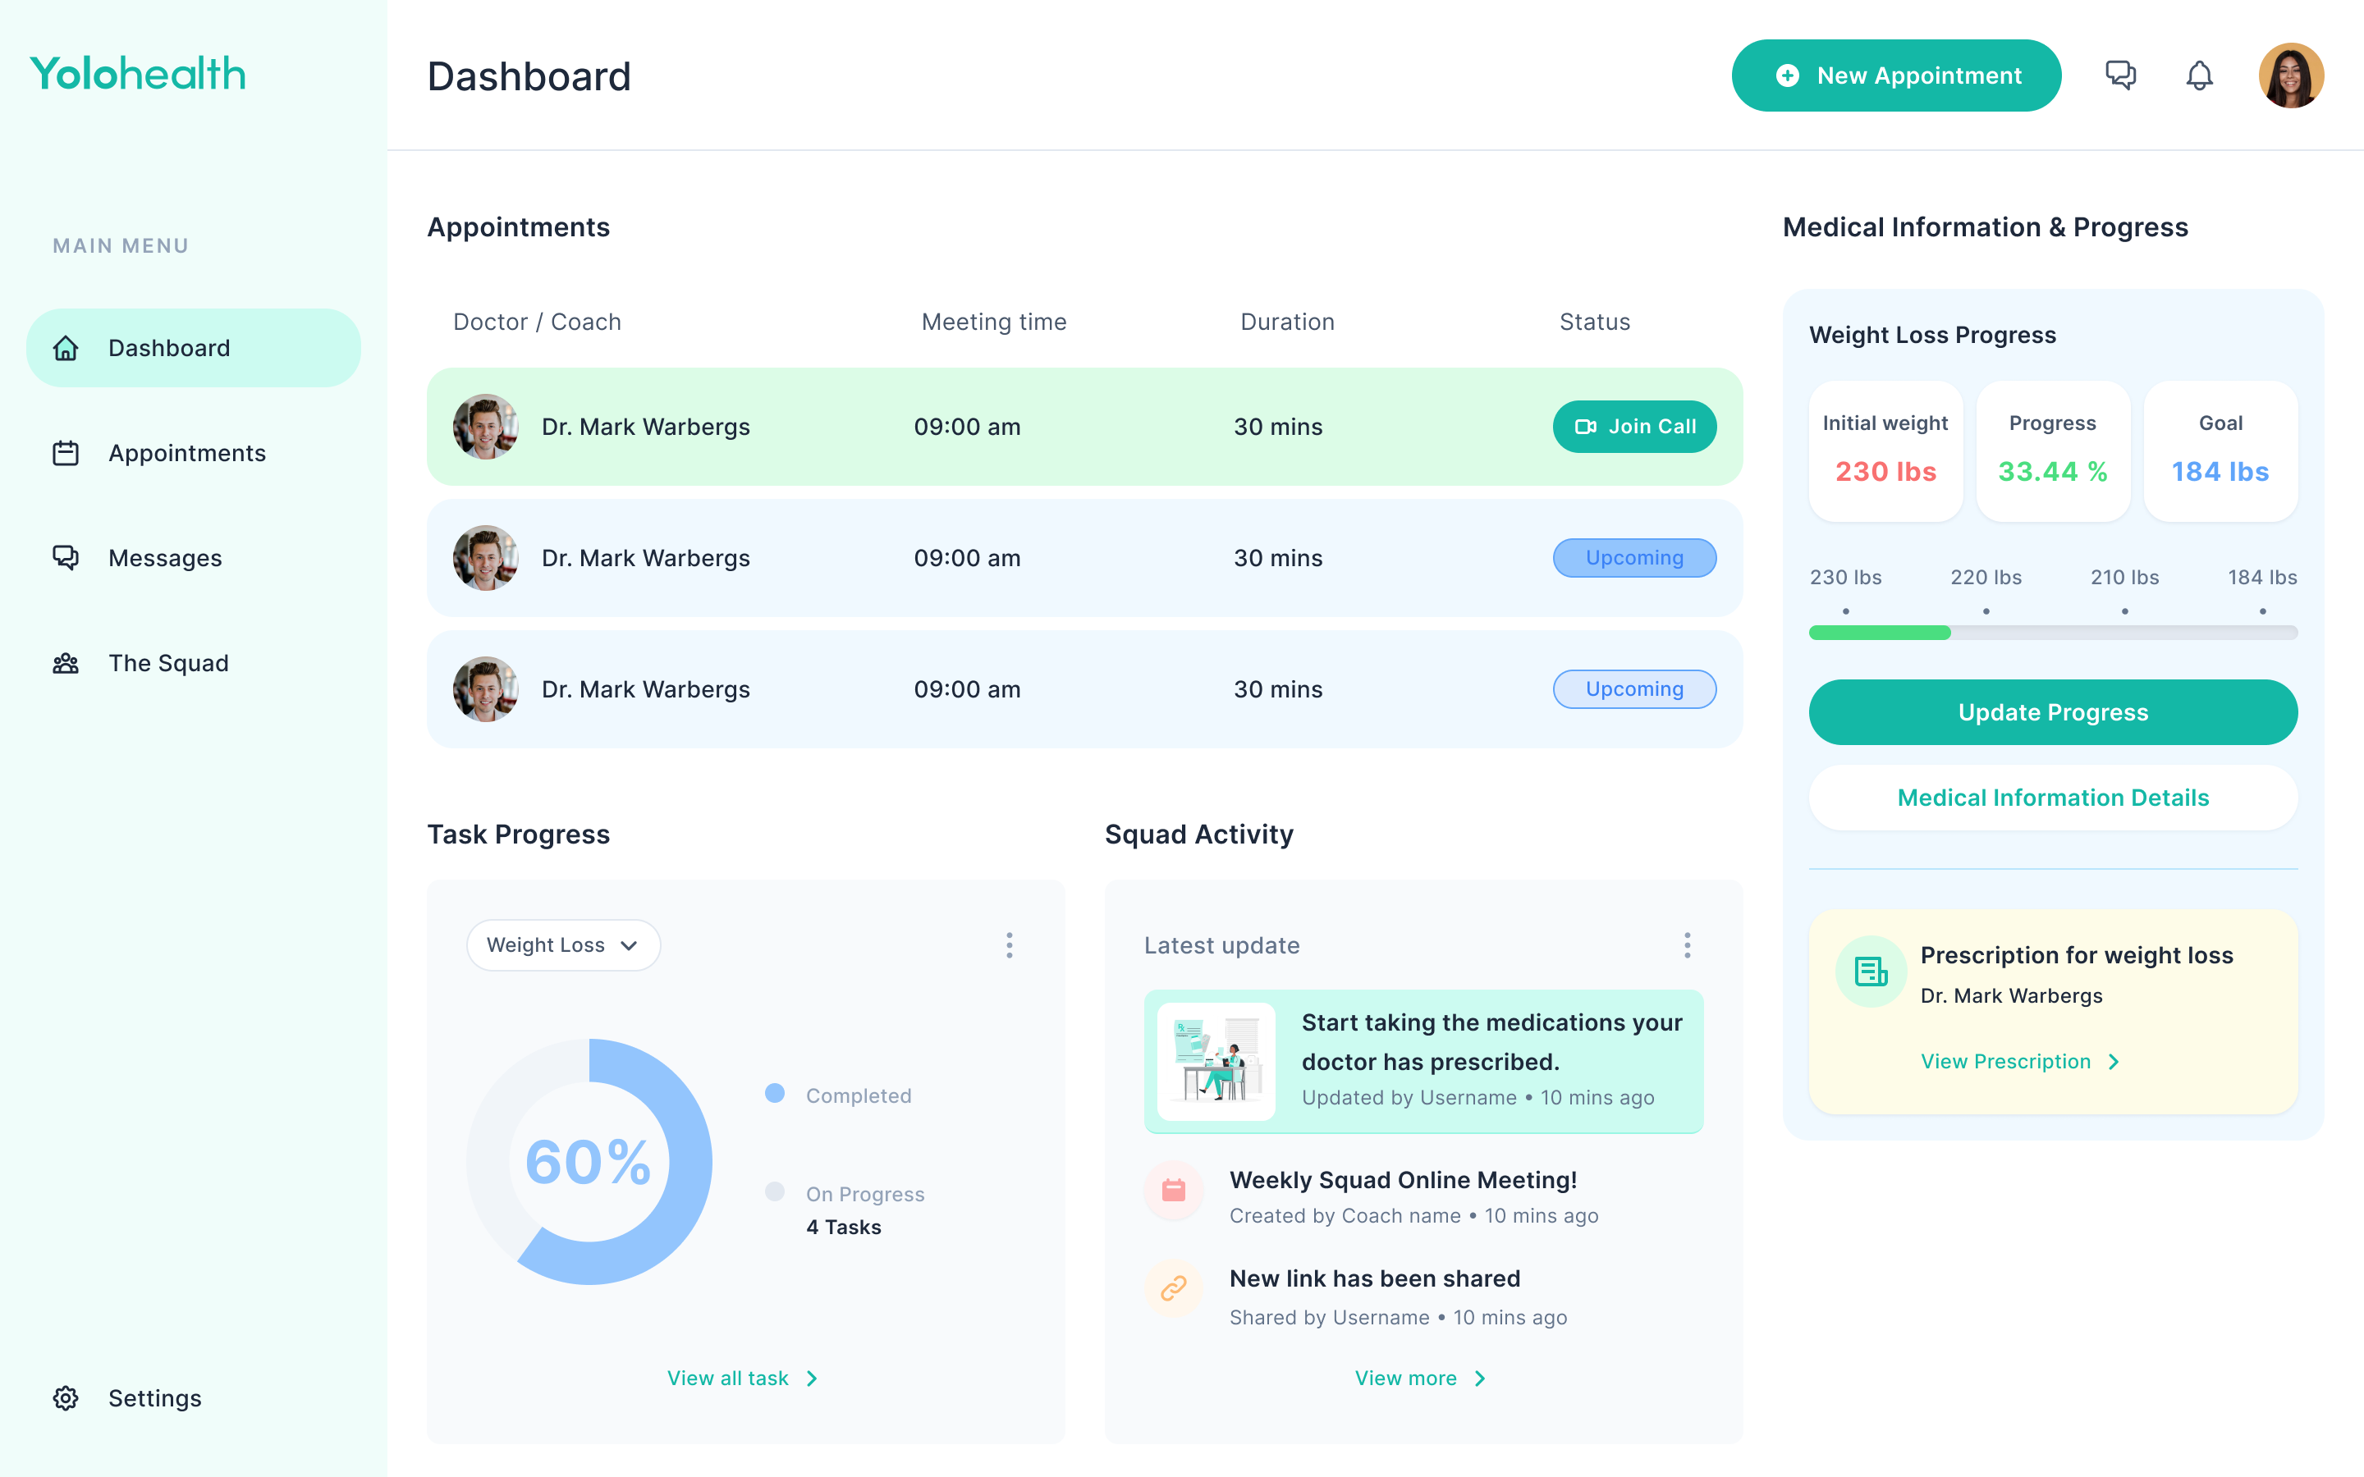2364x1477 pixels.
Task: Open Settings via the gear icon
Action: click(x=66, y=1398)
